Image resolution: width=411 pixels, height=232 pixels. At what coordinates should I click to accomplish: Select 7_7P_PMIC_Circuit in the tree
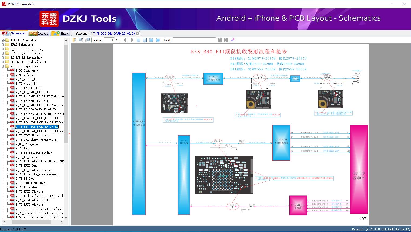(x=30, y=191)
